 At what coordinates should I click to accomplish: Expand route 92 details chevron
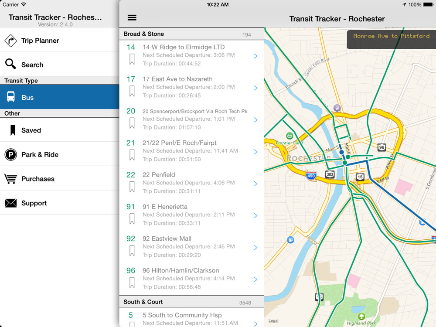[x=255, y=248]
